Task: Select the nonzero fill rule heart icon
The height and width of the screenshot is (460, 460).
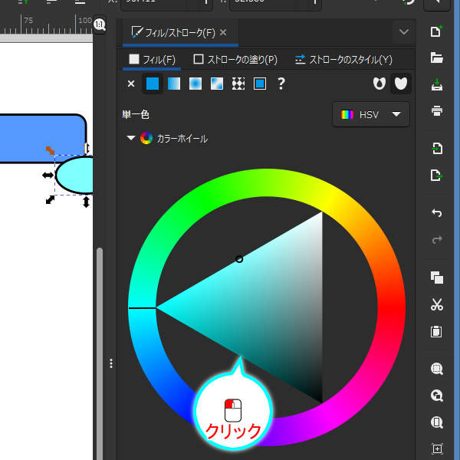Action: 401,84
